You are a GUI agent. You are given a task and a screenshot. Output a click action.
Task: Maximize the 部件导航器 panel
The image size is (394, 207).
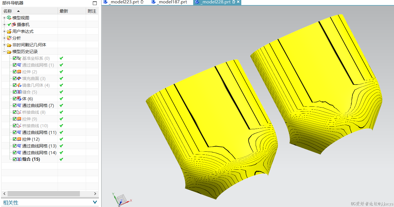click(94, 3)
